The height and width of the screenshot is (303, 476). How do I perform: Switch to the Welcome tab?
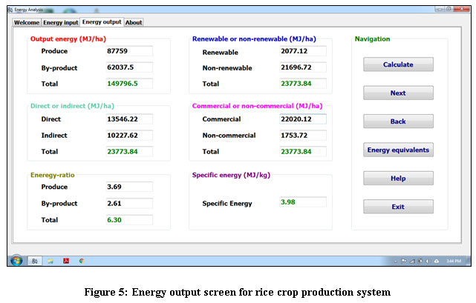[27, 22]
